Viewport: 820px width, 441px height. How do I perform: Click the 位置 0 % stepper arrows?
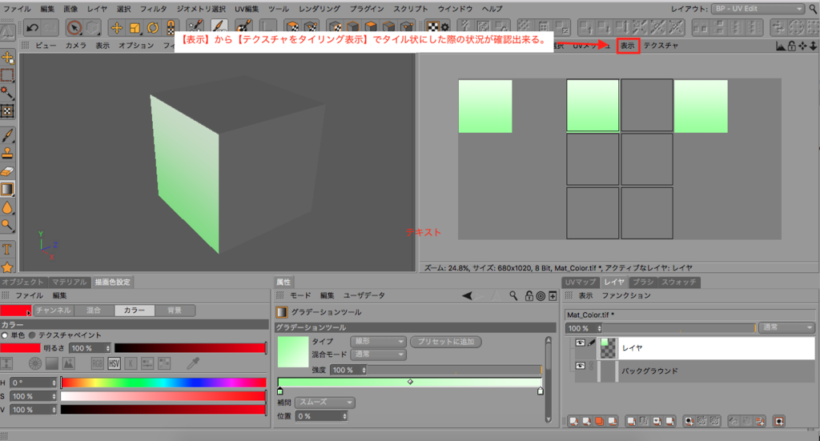click(x=344, y=416)
